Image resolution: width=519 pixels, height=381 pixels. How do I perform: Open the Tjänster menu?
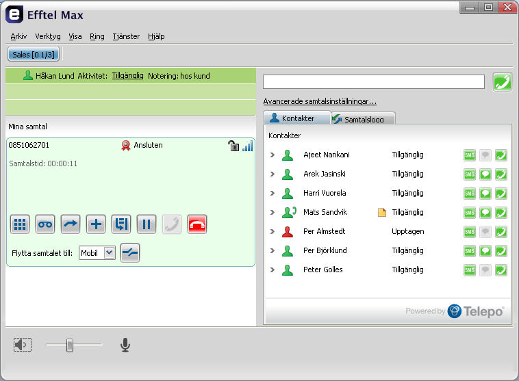click(x=126, y=36)
